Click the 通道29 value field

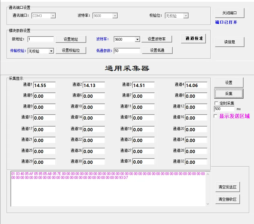point(44,162)
